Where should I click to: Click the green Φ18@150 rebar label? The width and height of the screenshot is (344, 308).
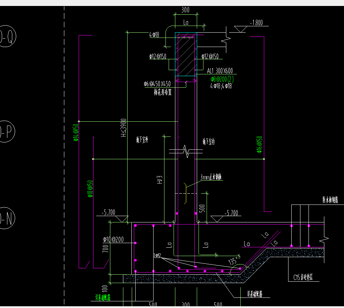(x=90, y=189)
